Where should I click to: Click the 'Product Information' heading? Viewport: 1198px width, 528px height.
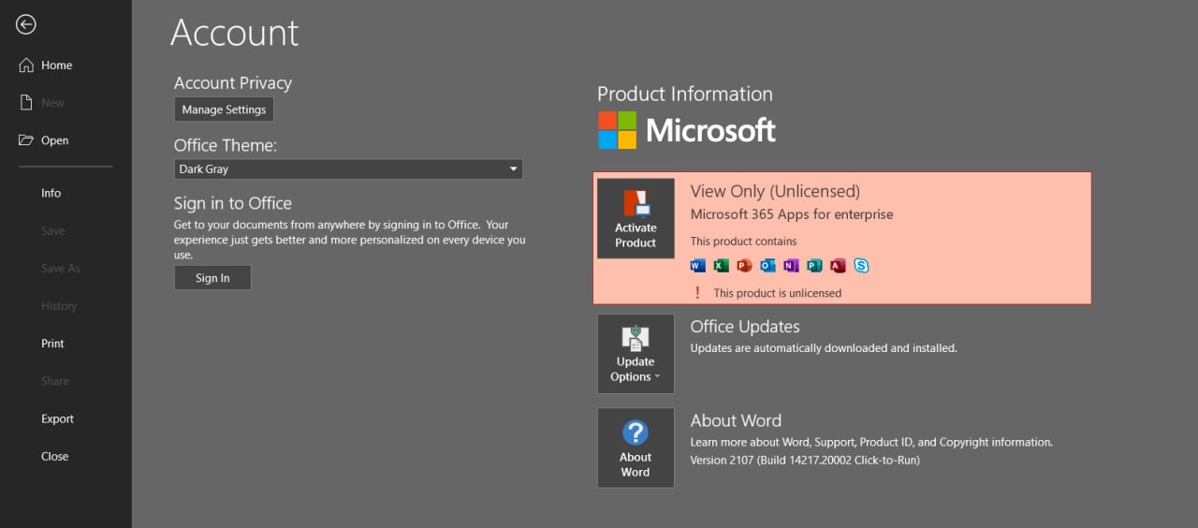[x=685, y=94]
